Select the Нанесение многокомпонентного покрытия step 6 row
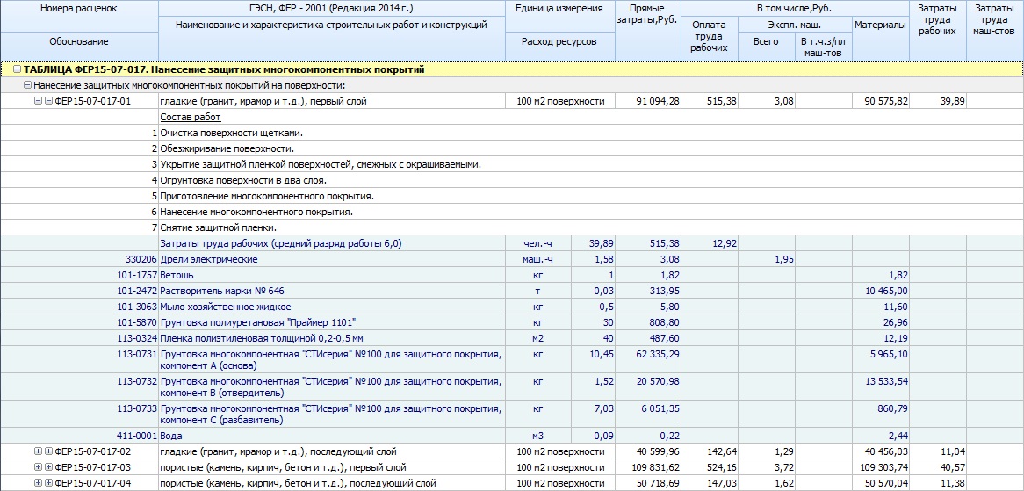The width and height of the screenshot is (1024, 491). (512, 212)
